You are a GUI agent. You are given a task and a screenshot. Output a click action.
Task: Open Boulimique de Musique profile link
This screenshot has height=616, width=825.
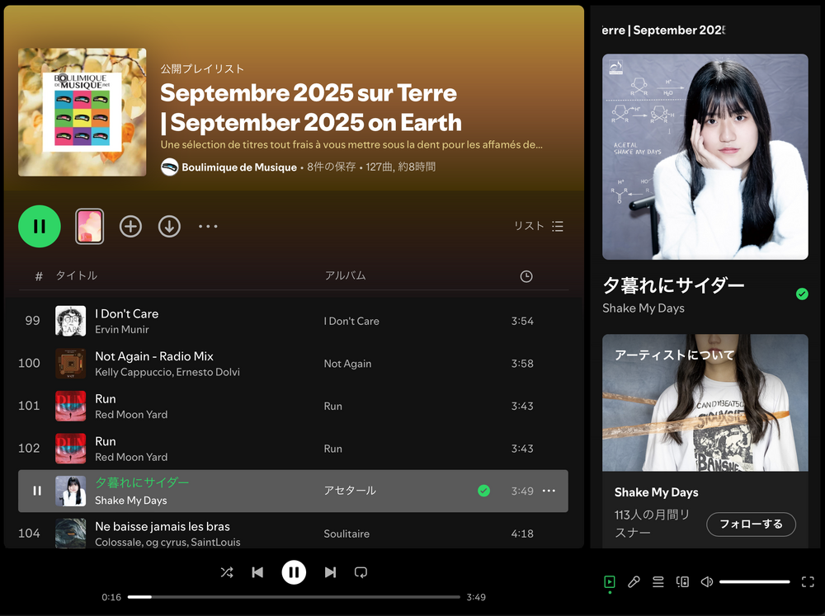(239, 167)
